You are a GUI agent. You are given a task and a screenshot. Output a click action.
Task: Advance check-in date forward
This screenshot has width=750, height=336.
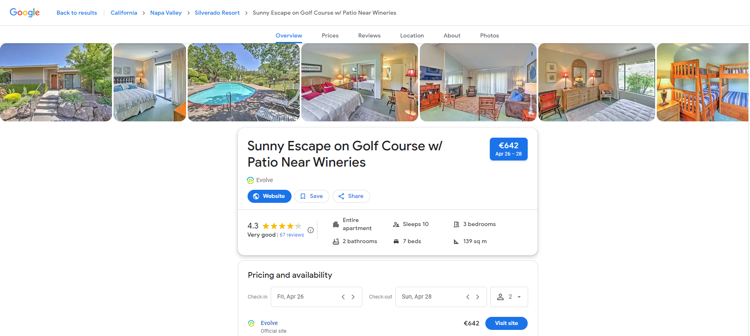[353, 297]
